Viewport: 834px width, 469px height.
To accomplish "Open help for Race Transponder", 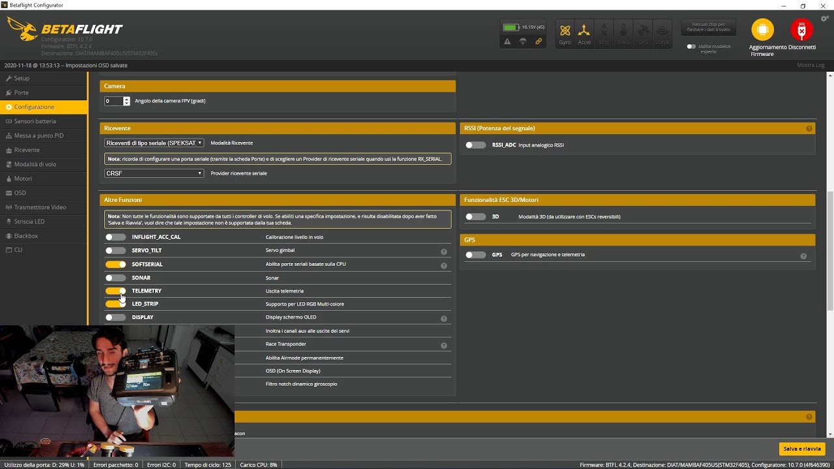I will coord(444,346).
